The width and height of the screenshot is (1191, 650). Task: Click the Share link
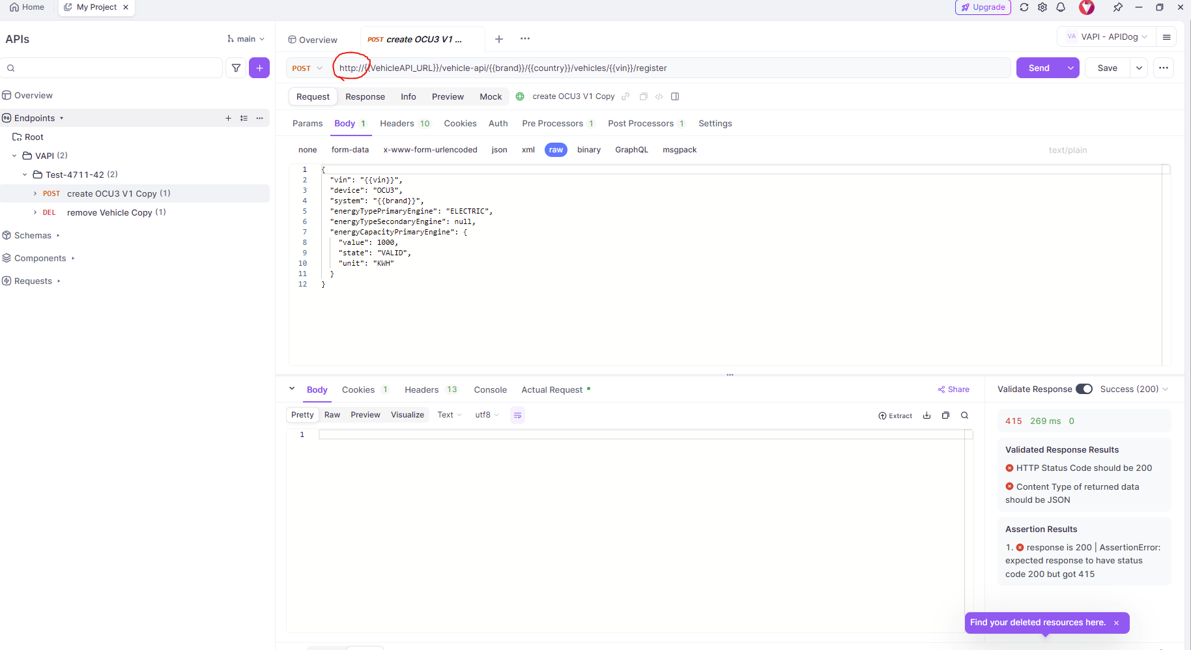coord(953,389)
